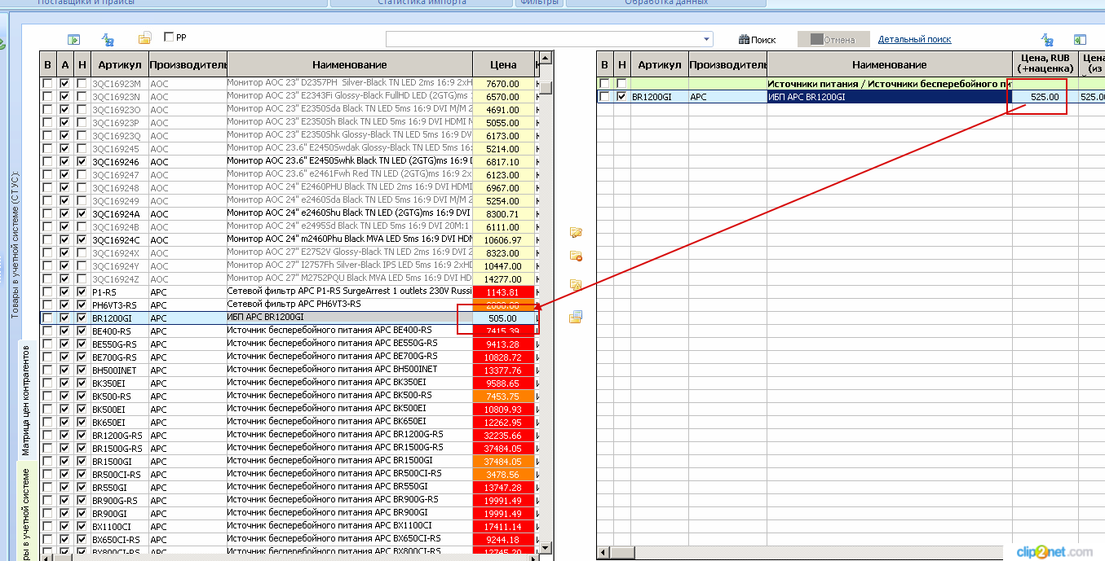Switch to Матрица цен контрагентов vertical tab
This screenshot has height=561, width=1105.
pos(25,401)
